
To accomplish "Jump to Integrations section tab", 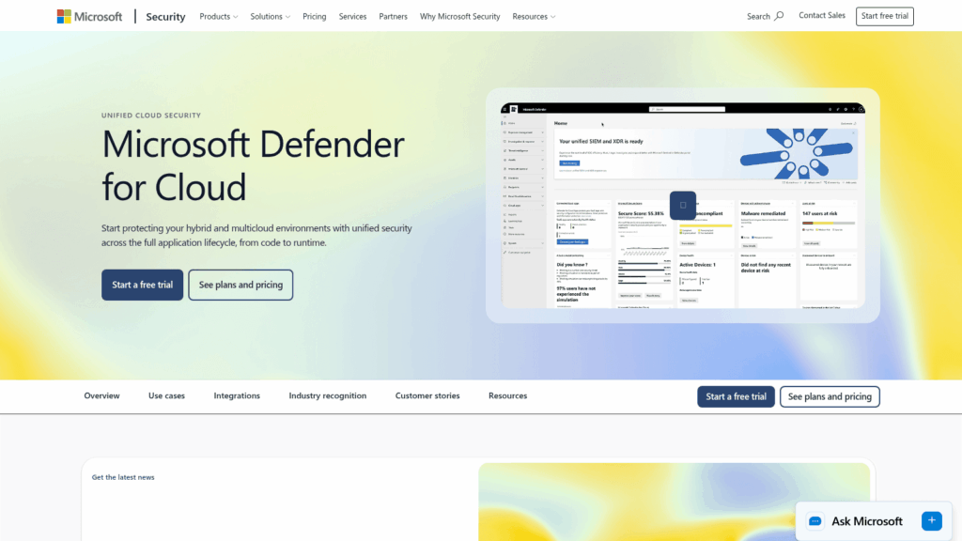I will point(237,395).
